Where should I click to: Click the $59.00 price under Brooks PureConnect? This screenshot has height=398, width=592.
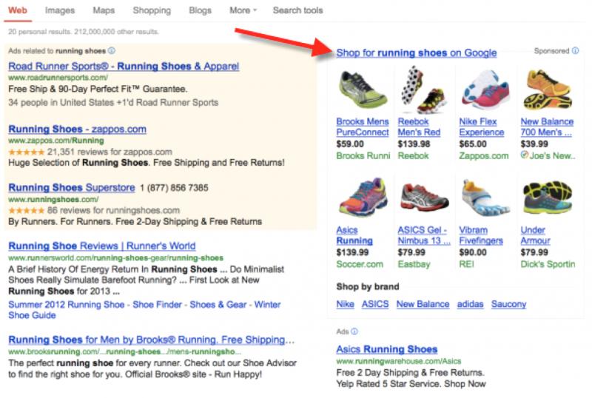350,144
